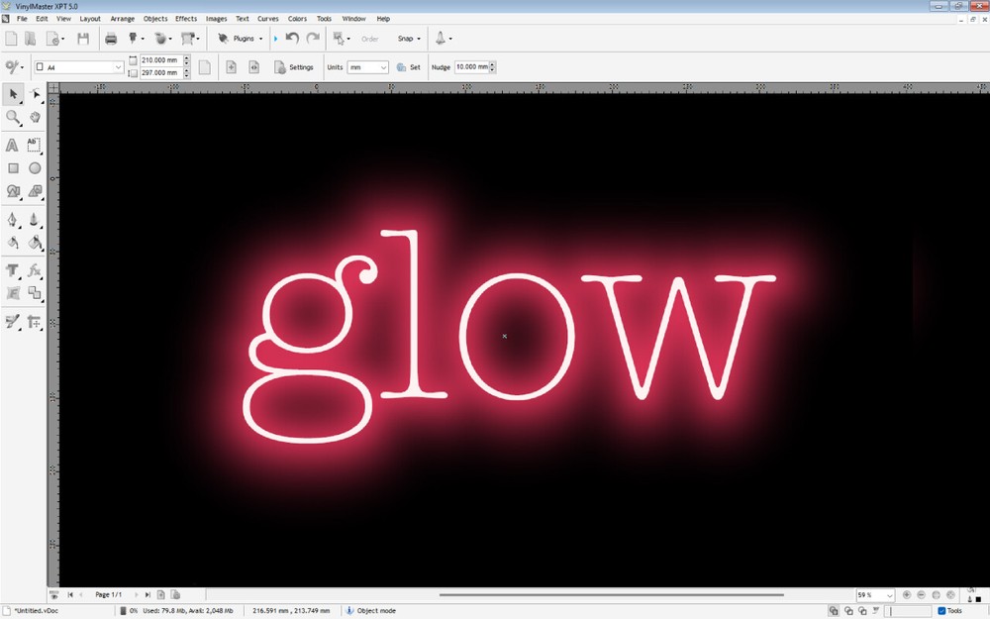Open the Effects menu
Viewport: 990px width, 619px height.
[186, 19]
